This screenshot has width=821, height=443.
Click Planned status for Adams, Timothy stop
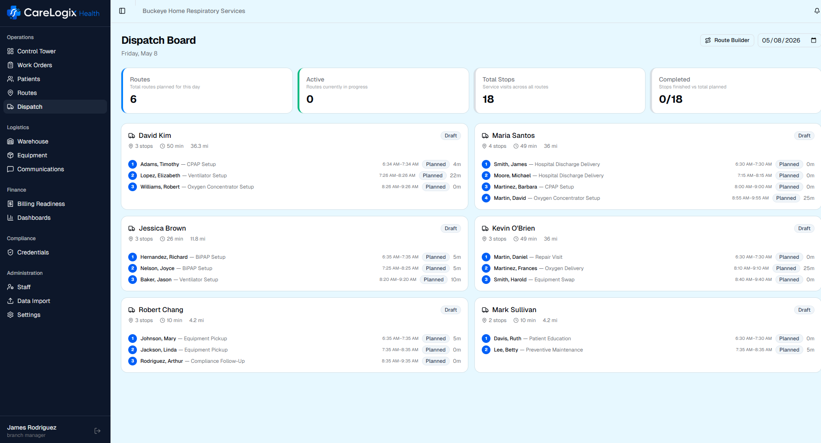435,164
